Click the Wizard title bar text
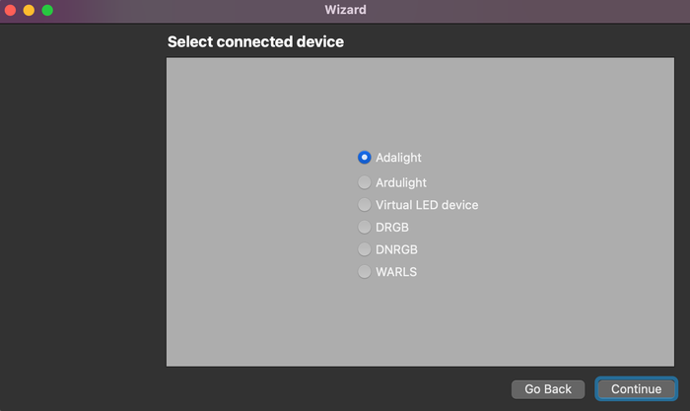The width and height of the screenshot is (690, 411). coord(345,10)
